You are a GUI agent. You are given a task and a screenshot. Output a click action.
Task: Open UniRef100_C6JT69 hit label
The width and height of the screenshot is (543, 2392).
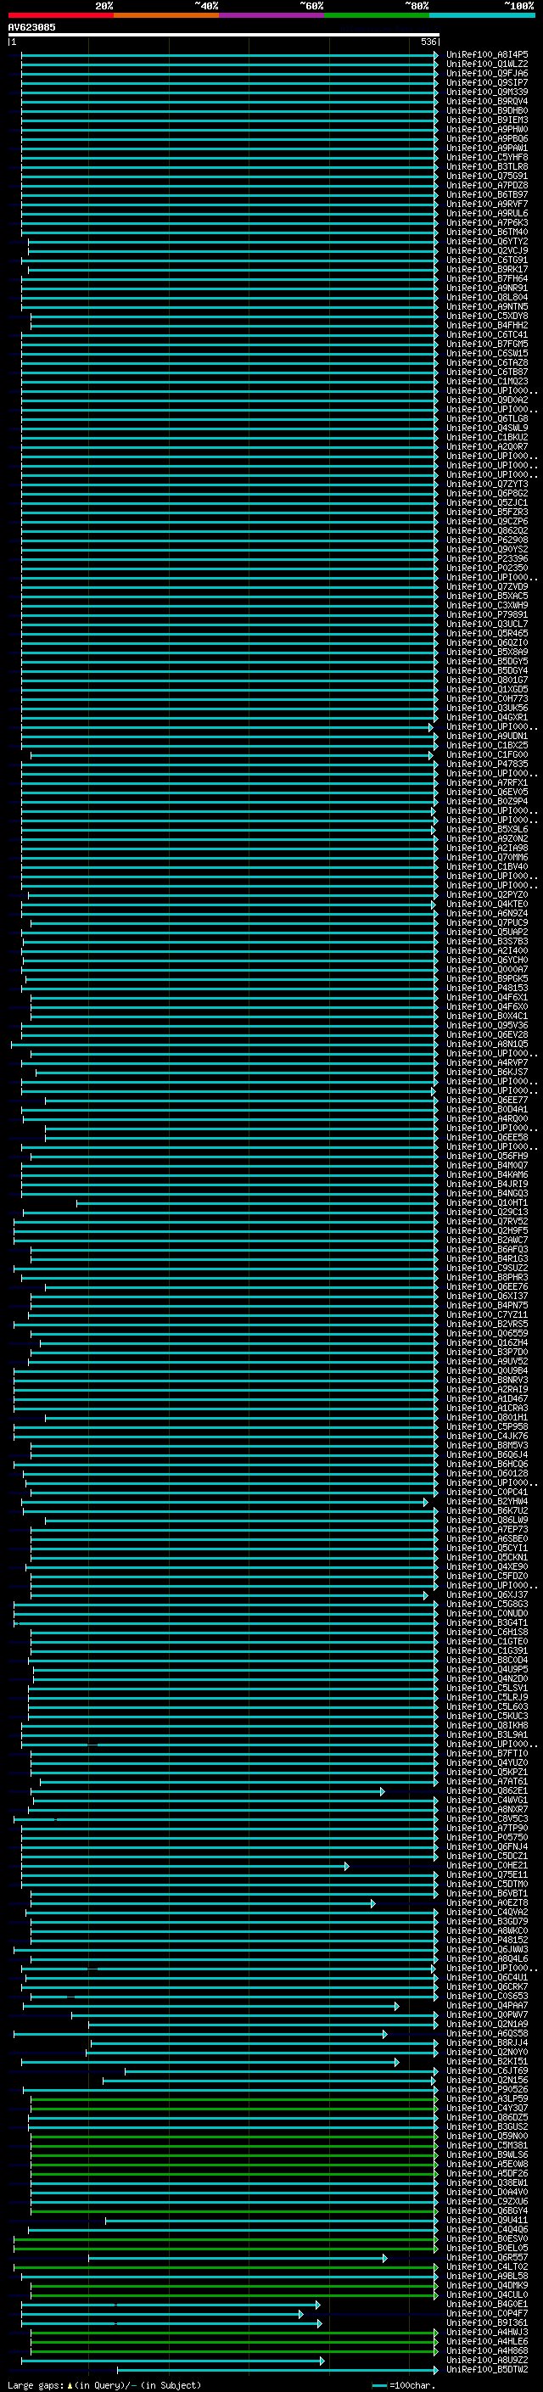click(x=487, y=2070)
